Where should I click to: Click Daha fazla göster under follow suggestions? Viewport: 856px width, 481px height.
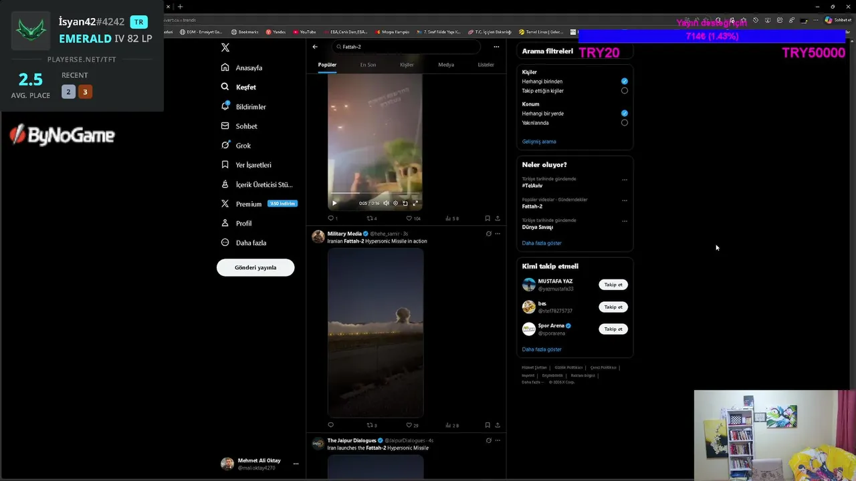click(x=542, y=349)
